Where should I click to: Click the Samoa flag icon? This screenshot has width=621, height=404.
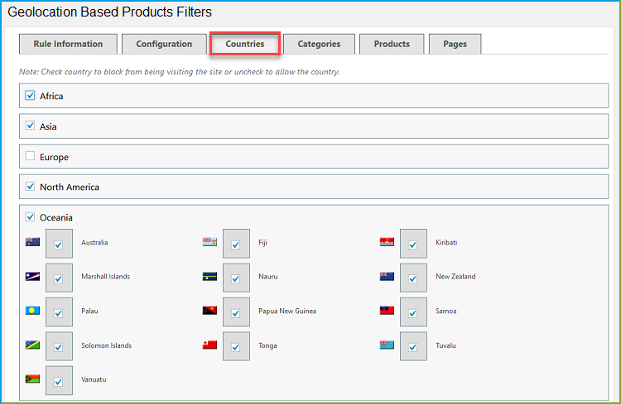387,311
